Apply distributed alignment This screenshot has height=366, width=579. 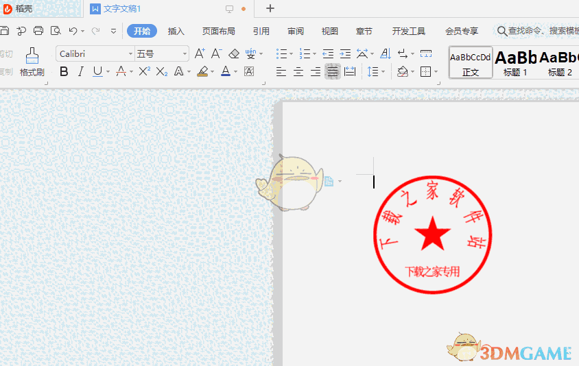(x=350, y=71)
